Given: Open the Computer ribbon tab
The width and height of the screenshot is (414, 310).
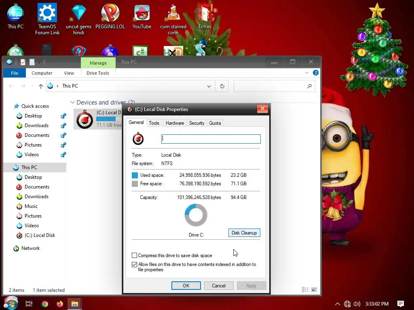Looking at the screenshot, I should click(x=42, y=73).
